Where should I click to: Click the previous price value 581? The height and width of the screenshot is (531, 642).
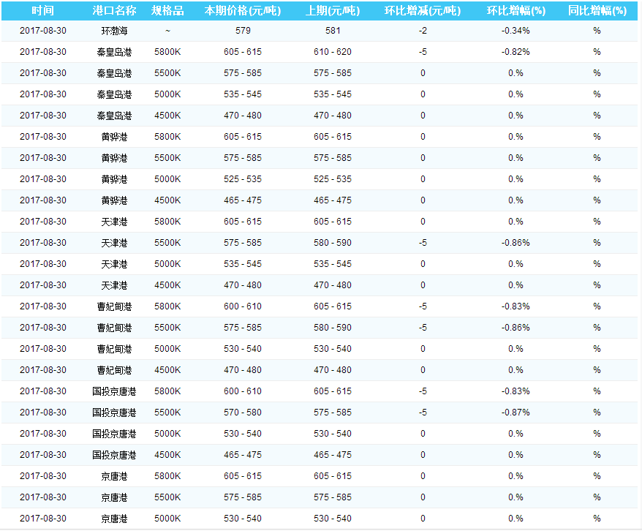pos(332,31)
